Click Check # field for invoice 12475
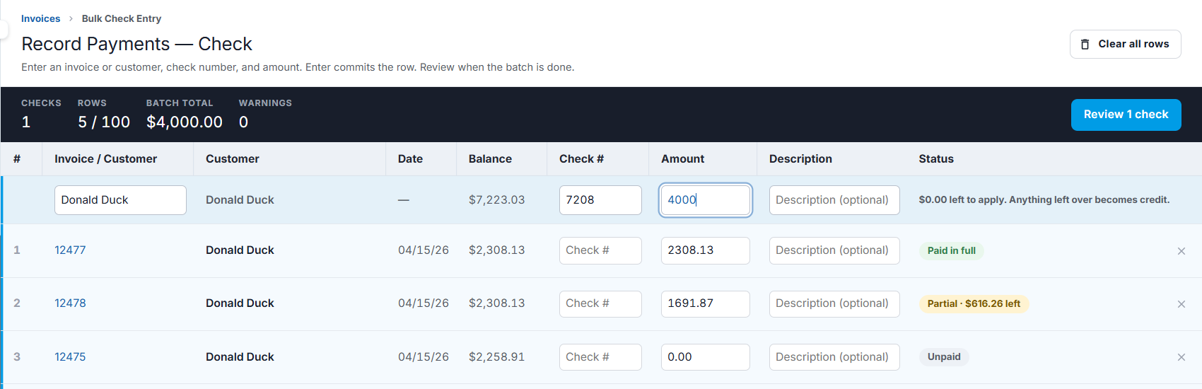 (600, 357)
